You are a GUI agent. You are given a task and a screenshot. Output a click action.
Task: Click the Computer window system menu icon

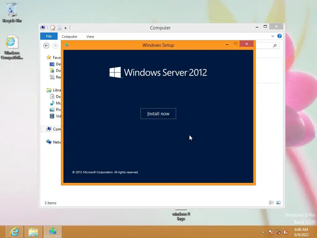coord(43,28)
